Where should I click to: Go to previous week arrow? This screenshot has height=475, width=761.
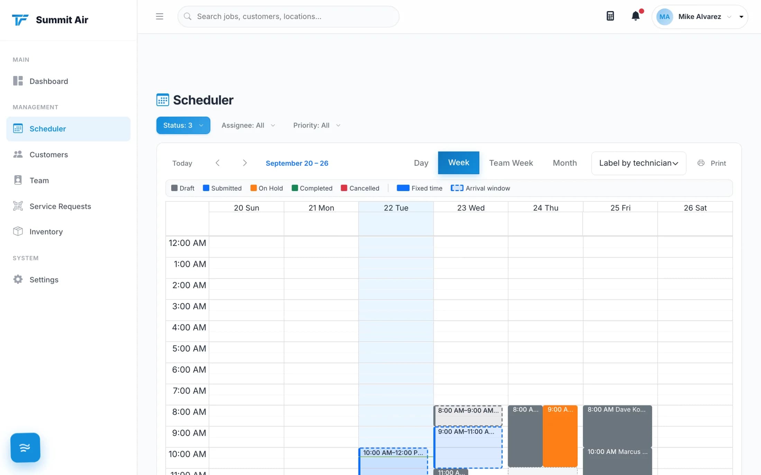coord(218,163)
